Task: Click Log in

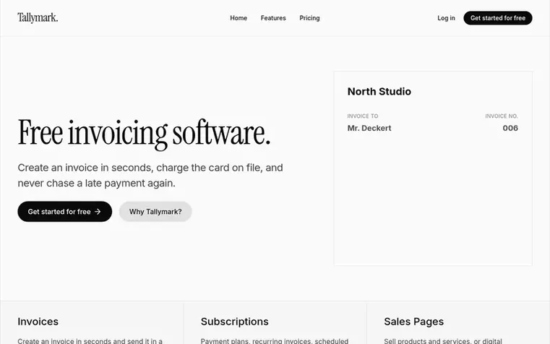Action: [x=446, y=18]
